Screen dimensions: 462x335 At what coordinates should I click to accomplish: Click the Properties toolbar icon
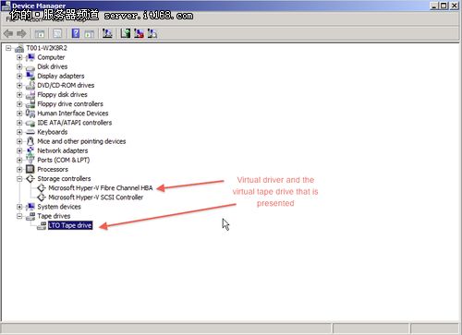tap(57, 33)
